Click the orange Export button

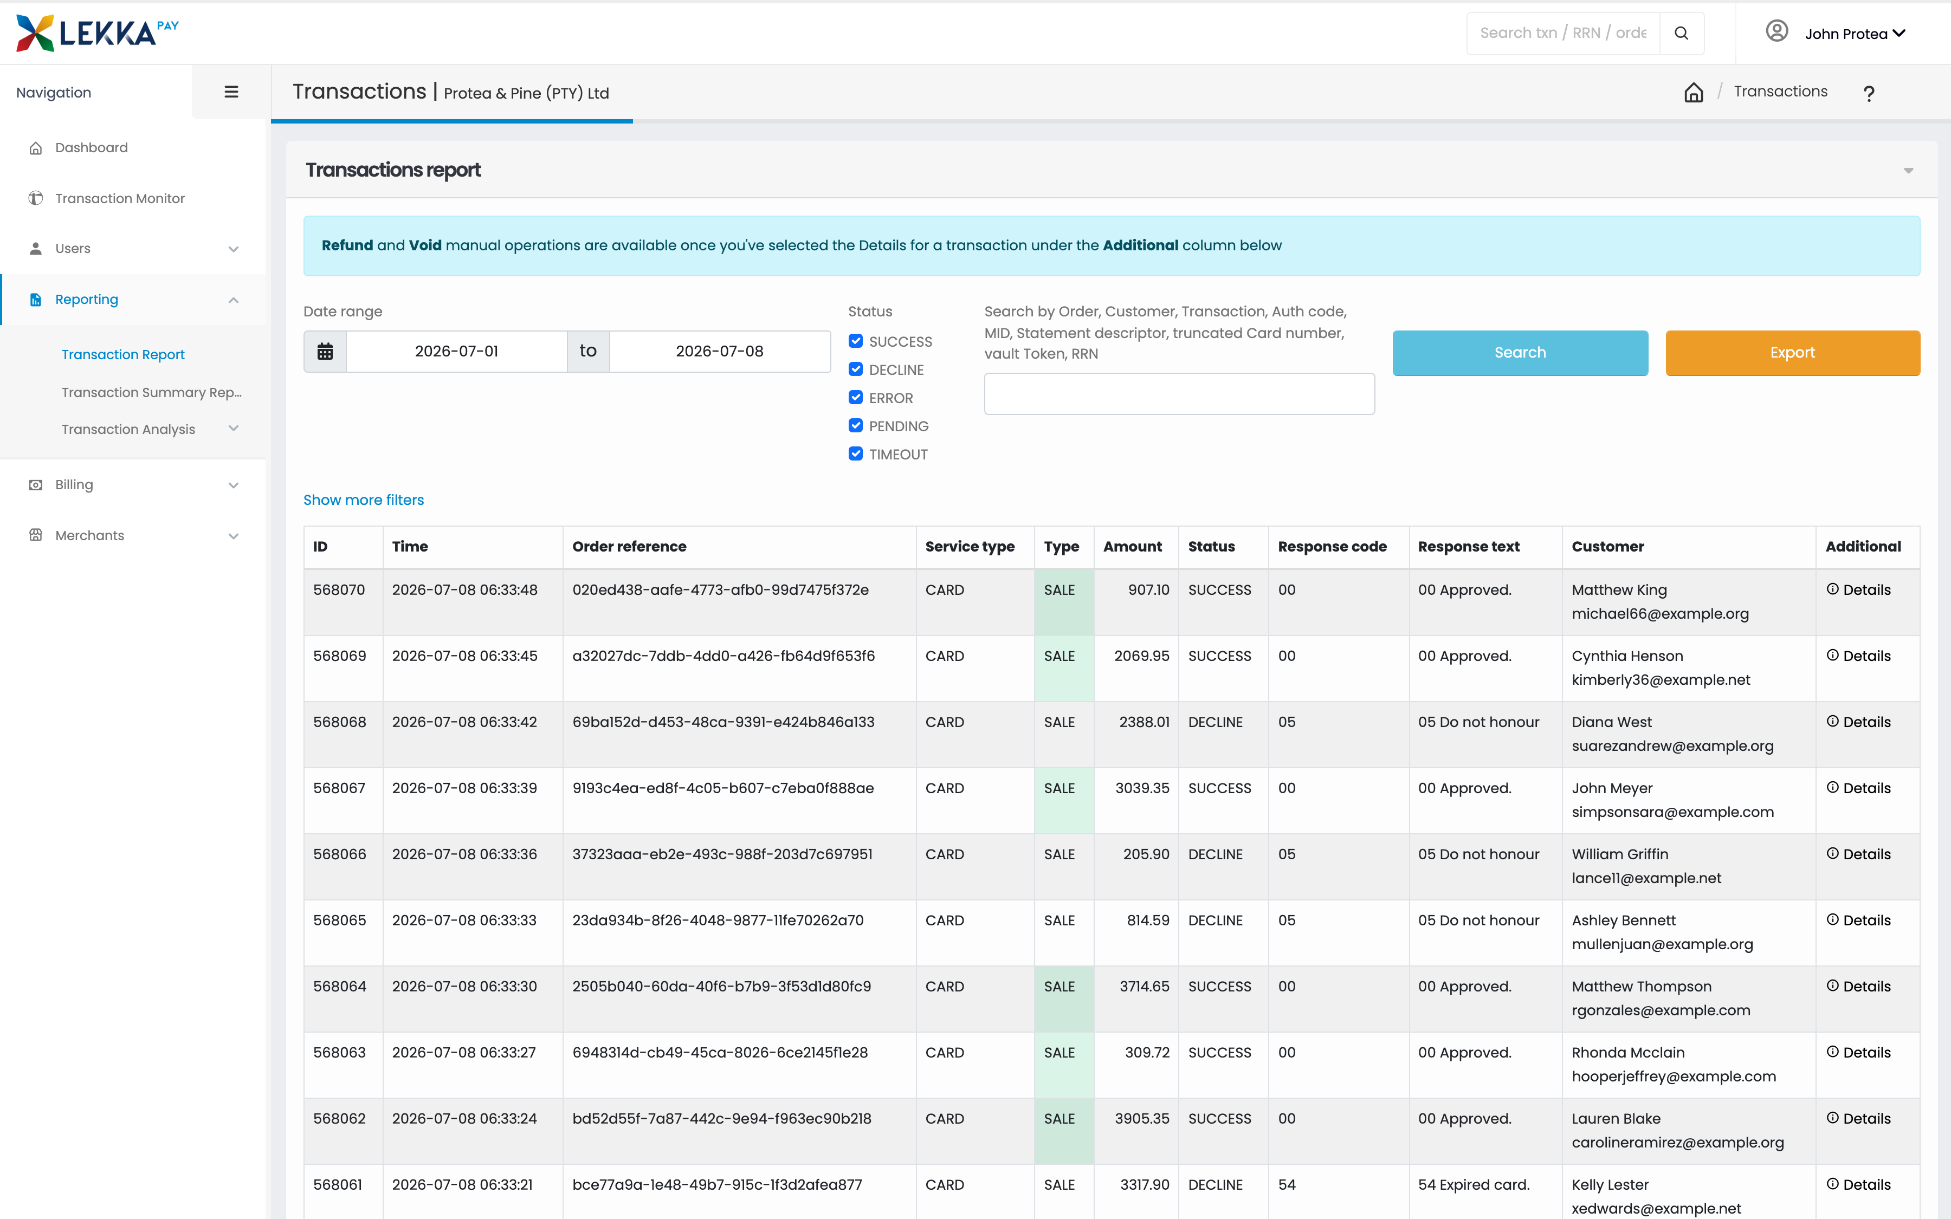(1792, 352)
